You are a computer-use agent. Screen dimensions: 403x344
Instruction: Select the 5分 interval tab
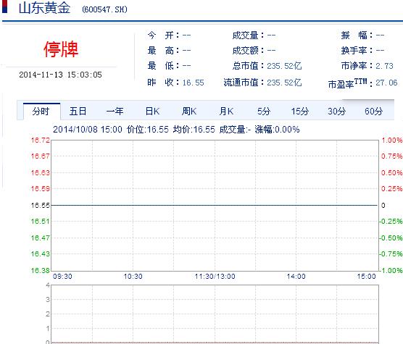tap(264, 112)
